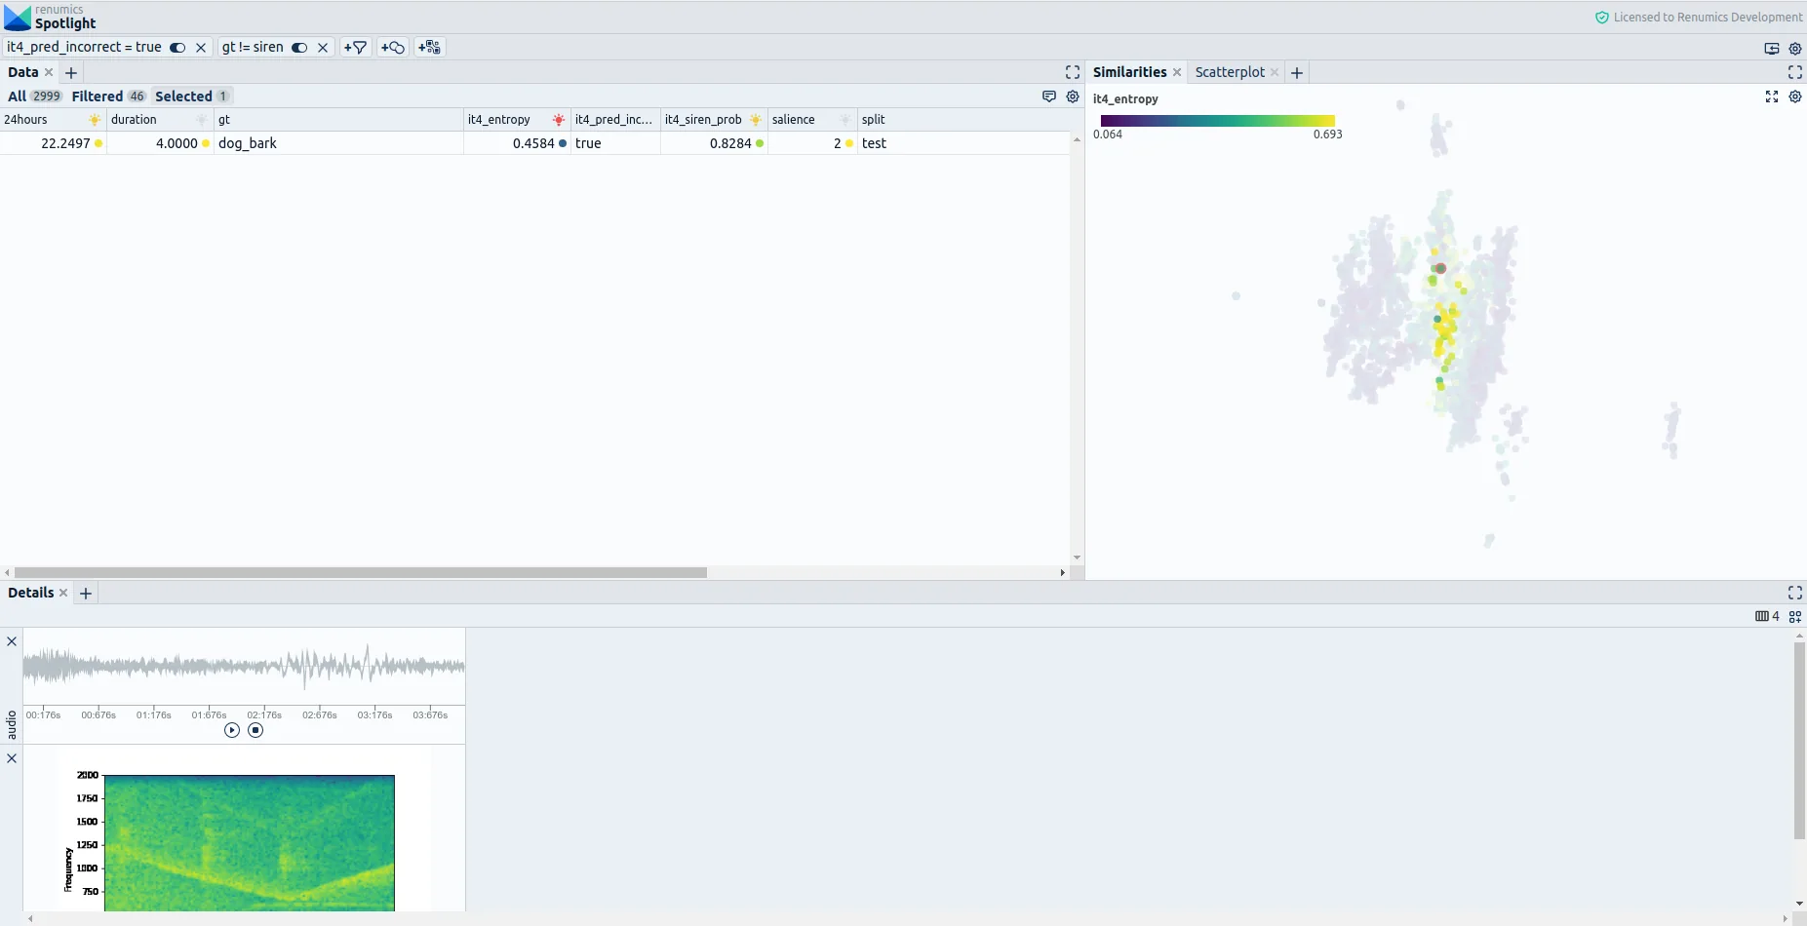Close the Details tab

pos(63,593)
